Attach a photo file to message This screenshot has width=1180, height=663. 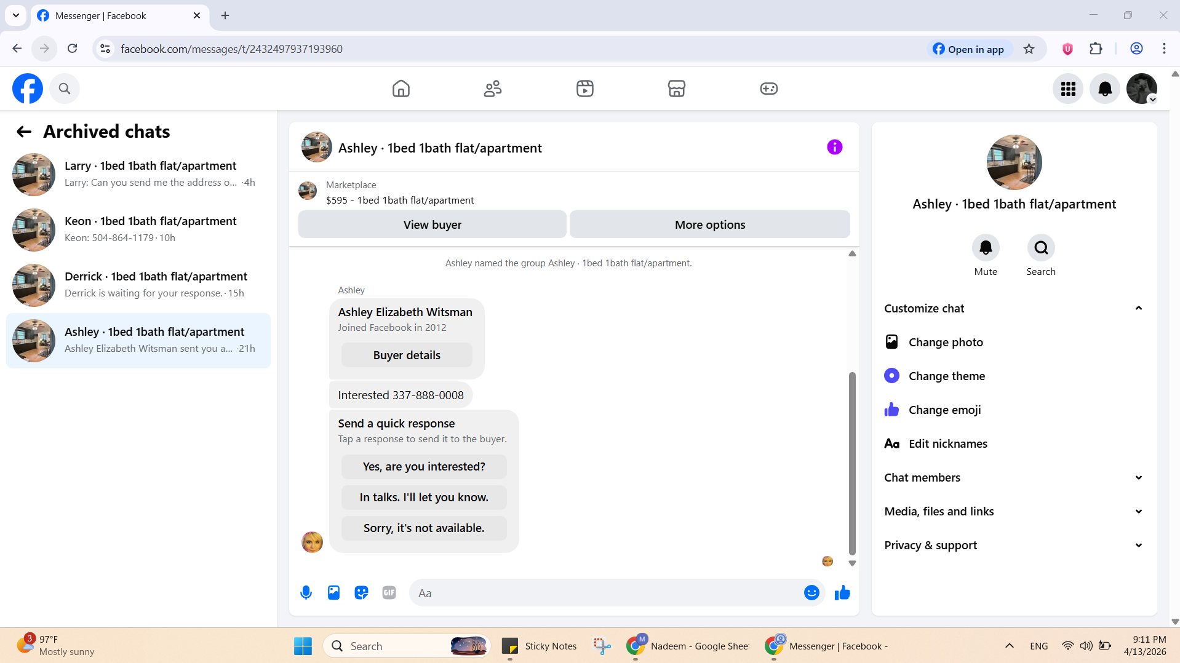tap(333, 593)
